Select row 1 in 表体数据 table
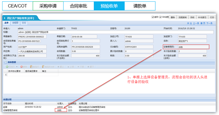 31,75
